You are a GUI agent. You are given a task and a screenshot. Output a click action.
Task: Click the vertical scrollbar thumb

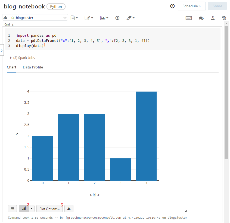pyautogui.click(x=226, y=92)
